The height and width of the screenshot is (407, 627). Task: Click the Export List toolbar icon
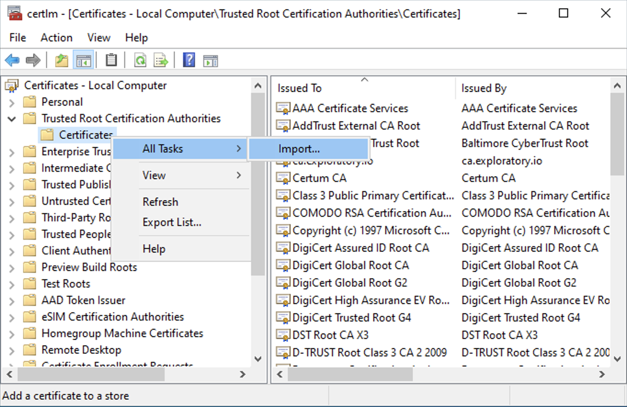pyautogui.click(x=161, y=60)
